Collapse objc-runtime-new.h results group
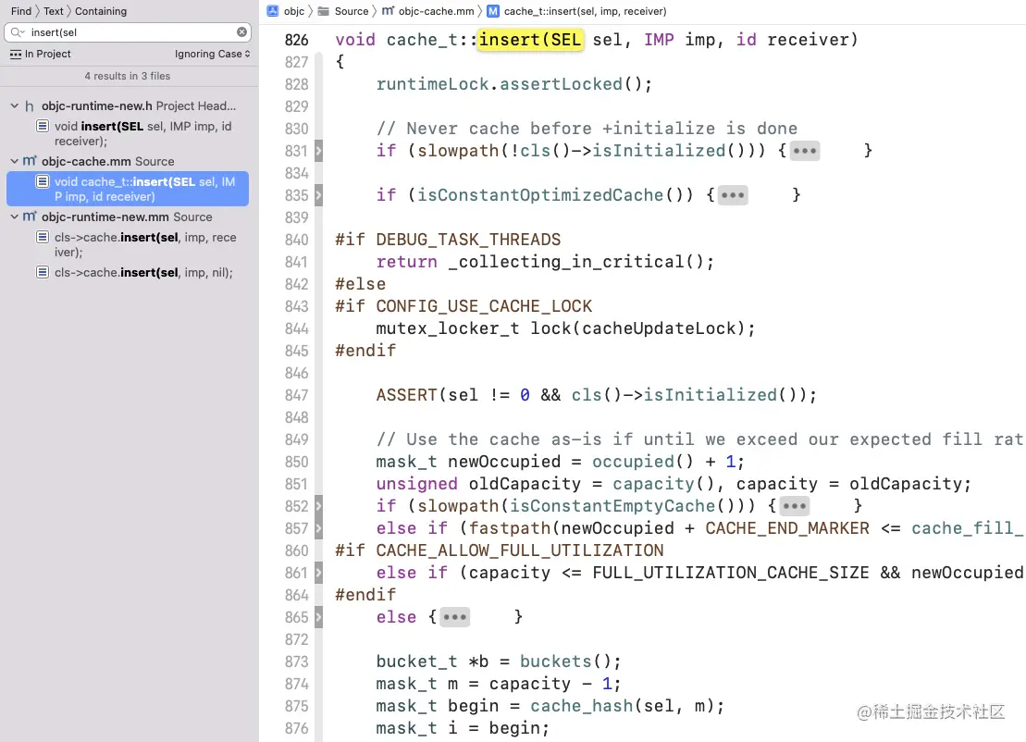1026x742 pixels. point(14,105)
